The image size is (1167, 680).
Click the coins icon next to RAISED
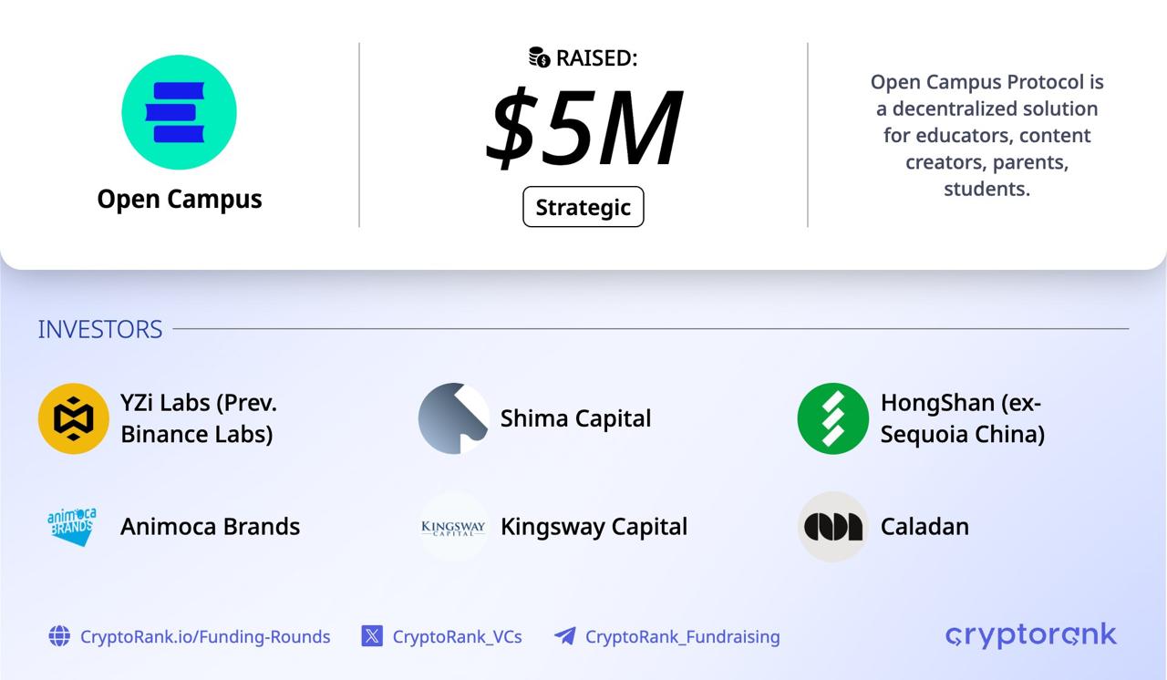coord(539,58)
